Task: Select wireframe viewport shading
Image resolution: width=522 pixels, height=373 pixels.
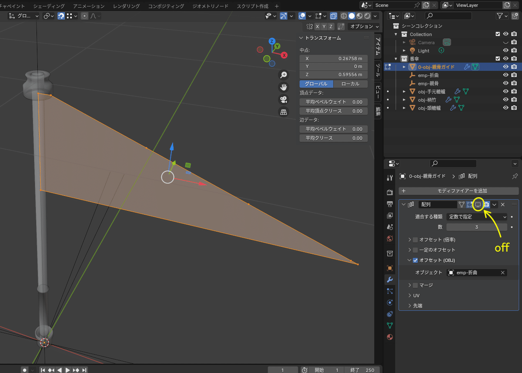Action: [x=344, y=16]
